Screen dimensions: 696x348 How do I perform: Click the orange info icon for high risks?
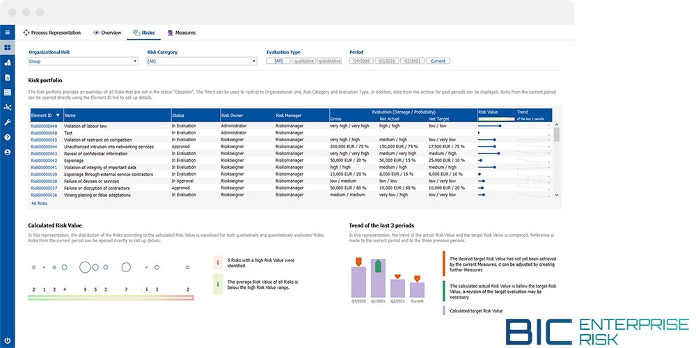(217, 262)
